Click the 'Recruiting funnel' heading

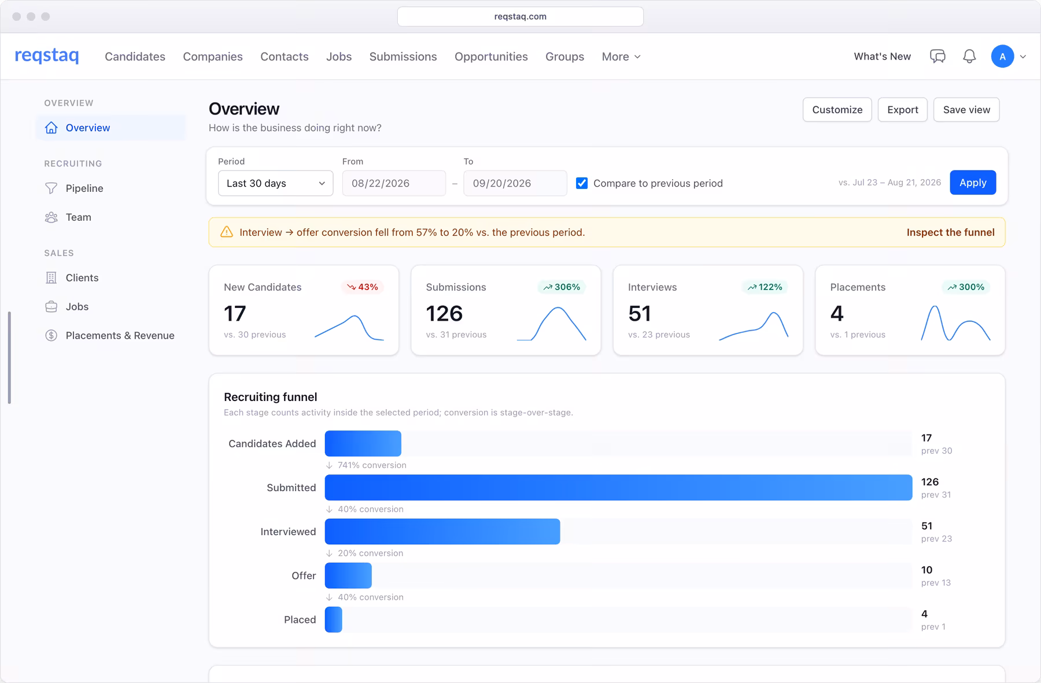(x=271, y=397)
